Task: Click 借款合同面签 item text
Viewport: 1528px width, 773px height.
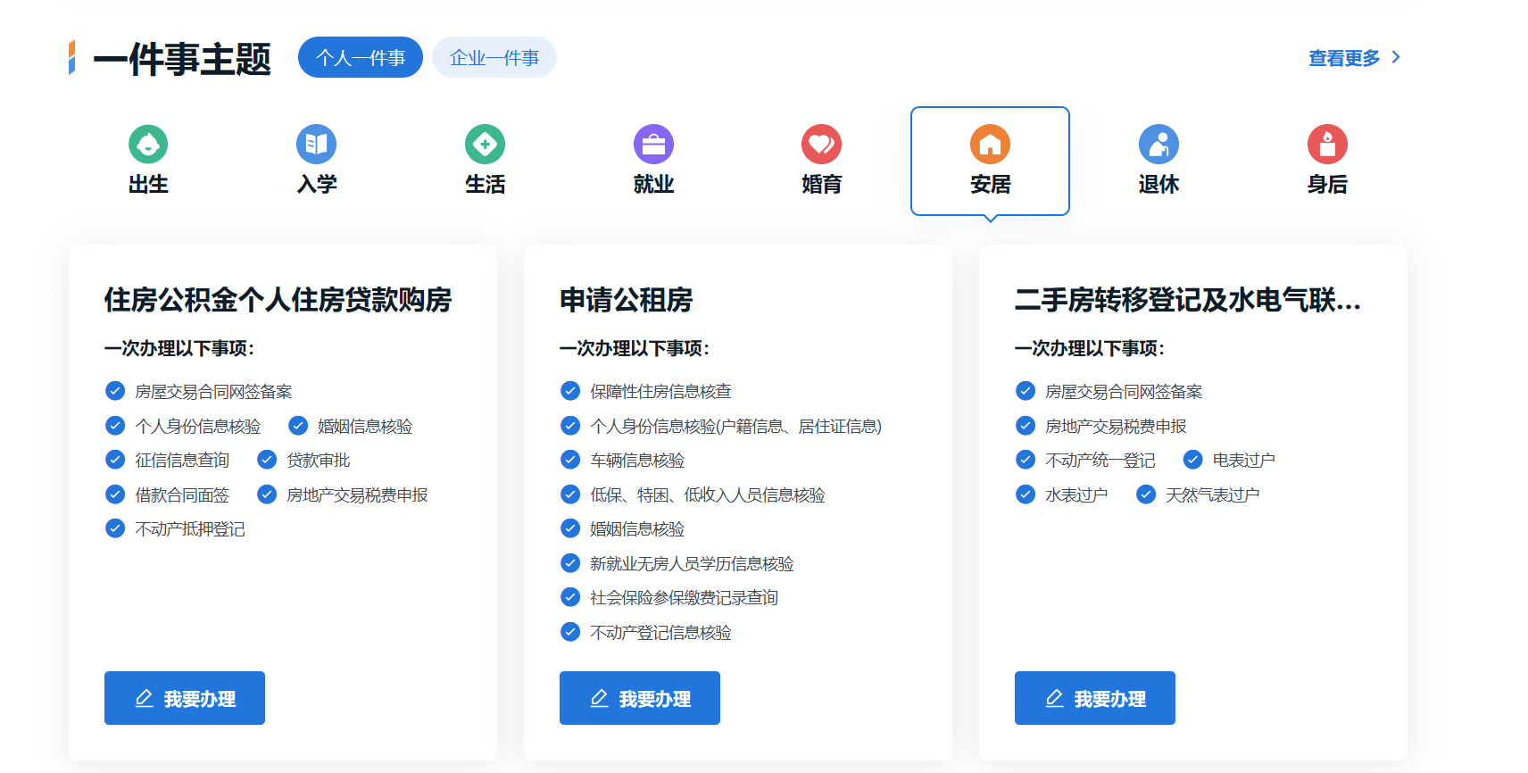Action: [x=182, y=495]
